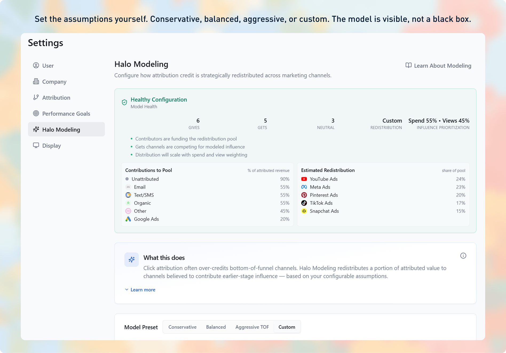Click 'Contributors are funding the redistribution pool'
The width and height of the screenshot is (506, 353).
tap(186, 139)
